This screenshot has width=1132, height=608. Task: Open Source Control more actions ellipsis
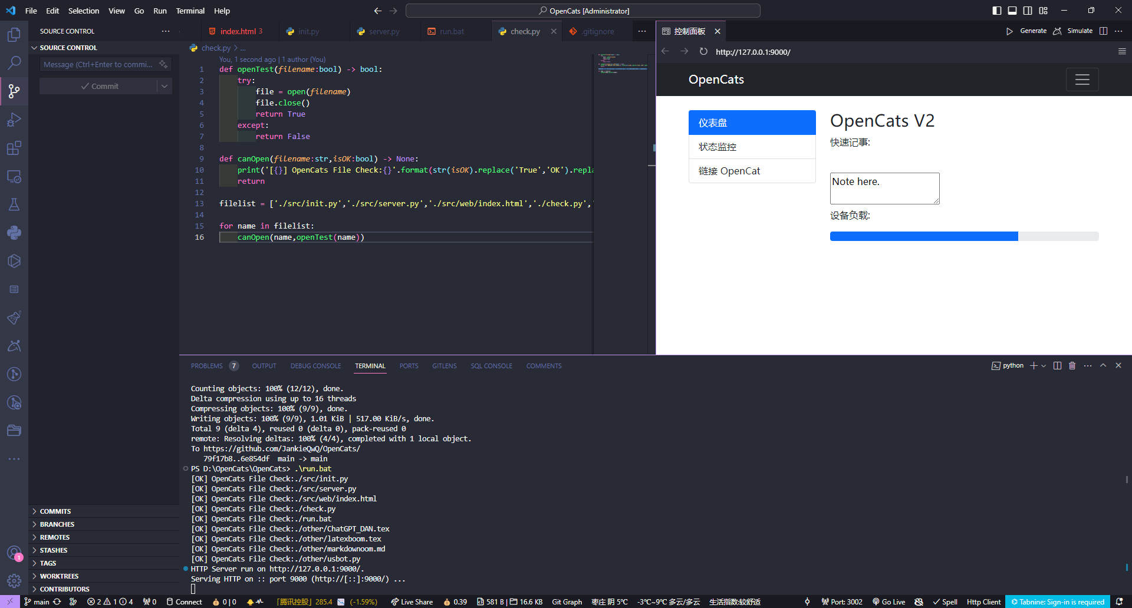pyautogui.click(x=166, y=31)
